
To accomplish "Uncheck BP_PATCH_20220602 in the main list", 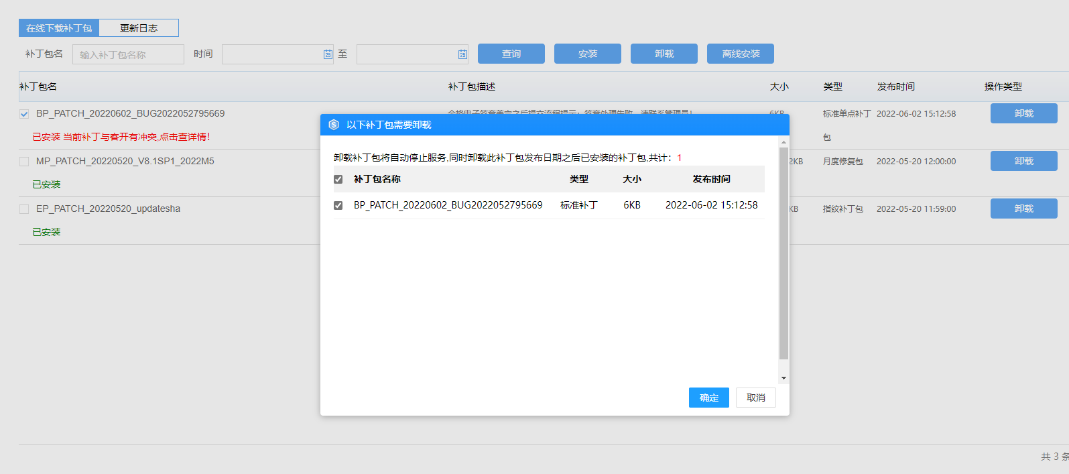I will pyautogui.click(x=24, y=114).
